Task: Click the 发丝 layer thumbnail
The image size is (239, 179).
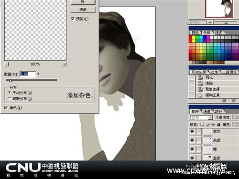Action: (207, 132)
